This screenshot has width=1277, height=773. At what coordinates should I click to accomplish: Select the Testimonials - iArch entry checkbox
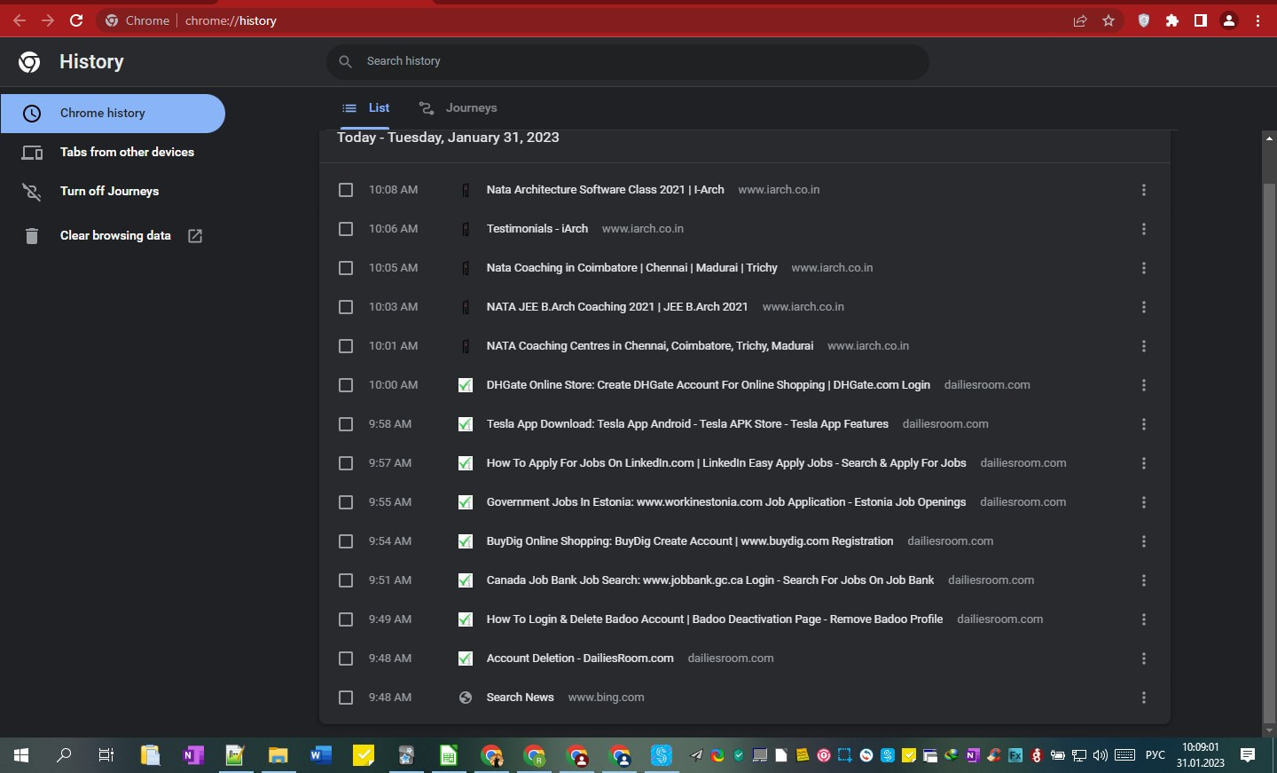(x=346, y=229)
